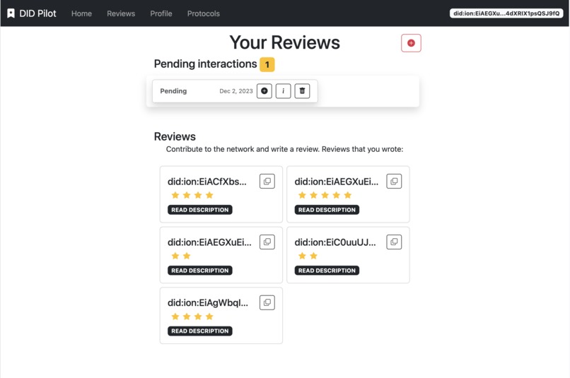This screenshot has height=378, width=570.
Task: Switch to the Protocols nav link
Action: click(x=203, y=13)
